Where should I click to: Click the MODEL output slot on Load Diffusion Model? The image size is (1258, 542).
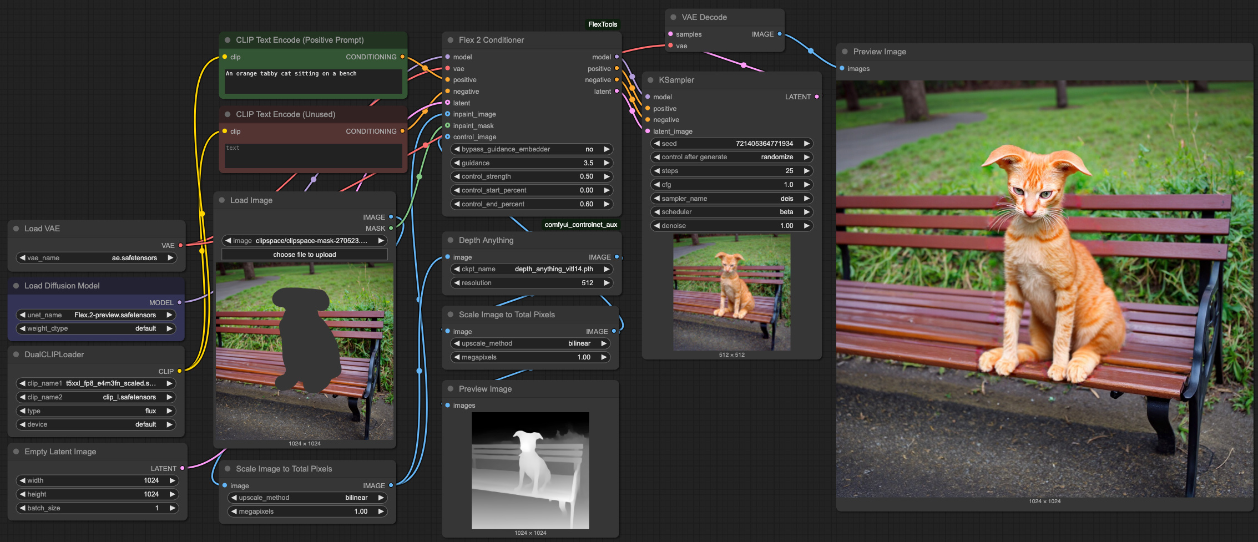coord(183,303)
